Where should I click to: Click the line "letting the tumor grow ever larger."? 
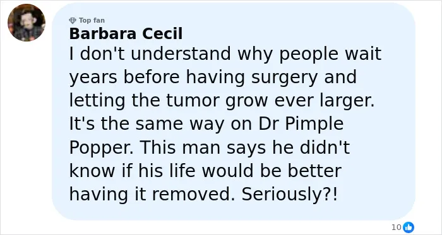[222, 101]
